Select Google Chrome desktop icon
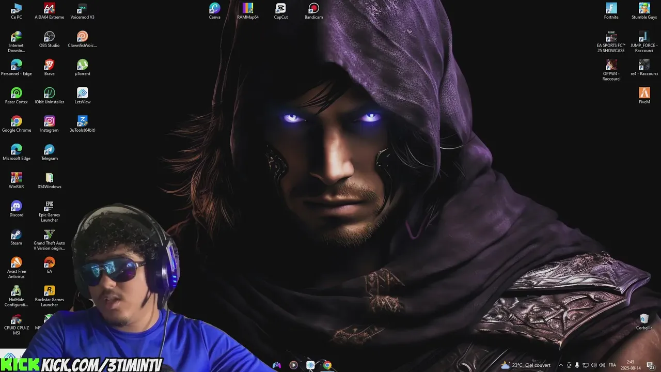The image size is (661, 372). click(17, 125)
